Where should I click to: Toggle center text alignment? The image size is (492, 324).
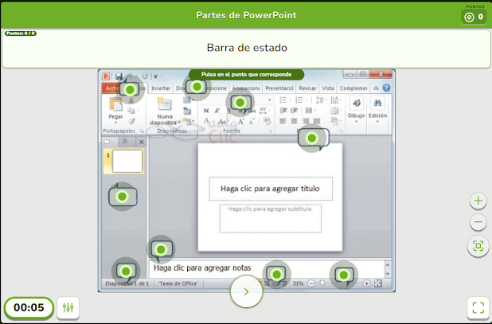click(294, 121)
